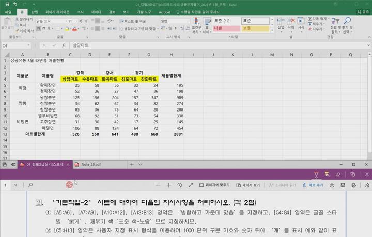
Task: Click the red font color button
Action: pos(74,29)
